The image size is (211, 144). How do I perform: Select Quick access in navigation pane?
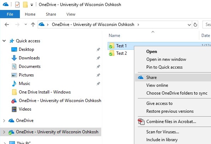(x=28, y=41)
